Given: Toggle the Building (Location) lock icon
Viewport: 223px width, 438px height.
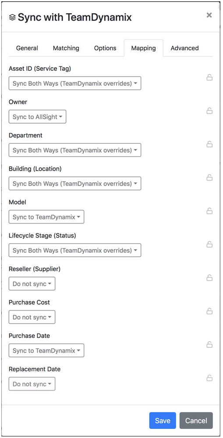Looking at the screenshot, I should click(x=209, y=177).
